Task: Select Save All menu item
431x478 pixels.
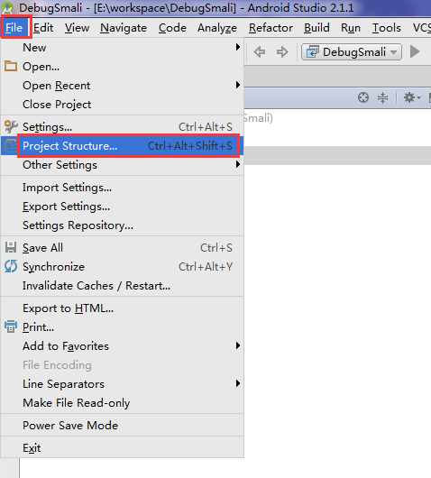Action: (x=122, y=247)
